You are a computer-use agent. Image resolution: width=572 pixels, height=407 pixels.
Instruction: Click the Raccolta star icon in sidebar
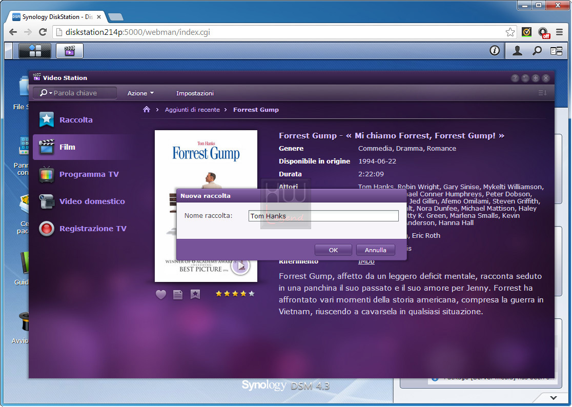coord(47,119)
